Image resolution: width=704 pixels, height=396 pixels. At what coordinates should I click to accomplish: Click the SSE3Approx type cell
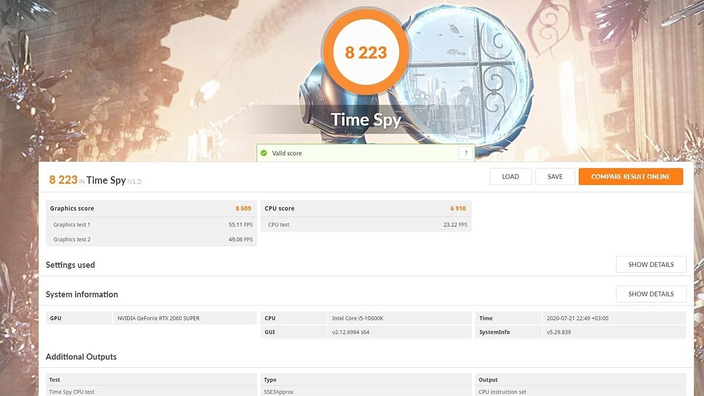366,392
